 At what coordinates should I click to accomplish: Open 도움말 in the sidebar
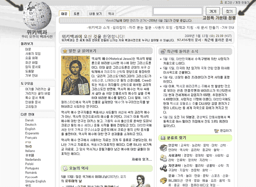coord(30,71)
